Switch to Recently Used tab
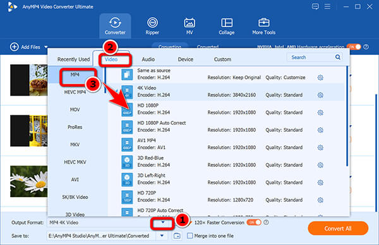This screenshot has width=379, height=245. click(x=73, y=59)
